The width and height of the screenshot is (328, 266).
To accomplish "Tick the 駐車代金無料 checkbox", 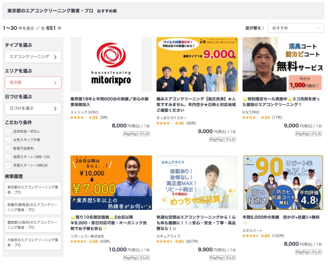I will point(8,149).
